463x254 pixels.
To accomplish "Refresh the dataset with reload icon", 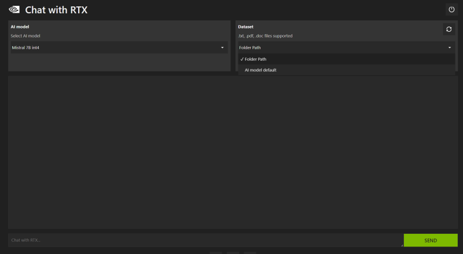I will [449, 30].
